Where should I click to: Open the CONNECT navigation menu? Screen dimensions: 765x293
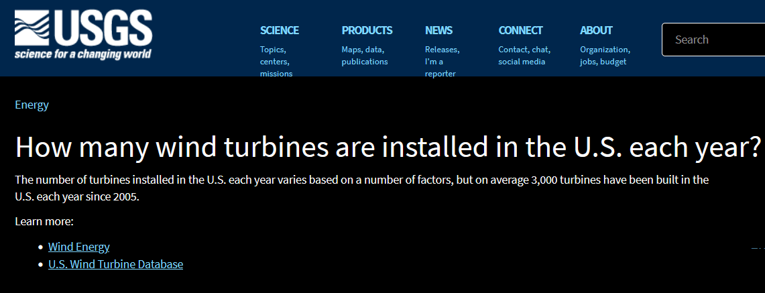520,30
